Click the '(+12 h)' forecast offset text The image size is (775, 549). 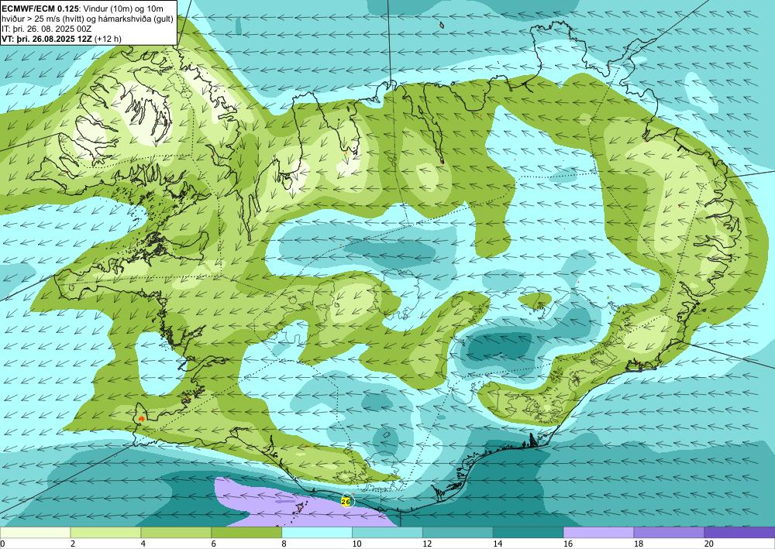tap(108, 38)
